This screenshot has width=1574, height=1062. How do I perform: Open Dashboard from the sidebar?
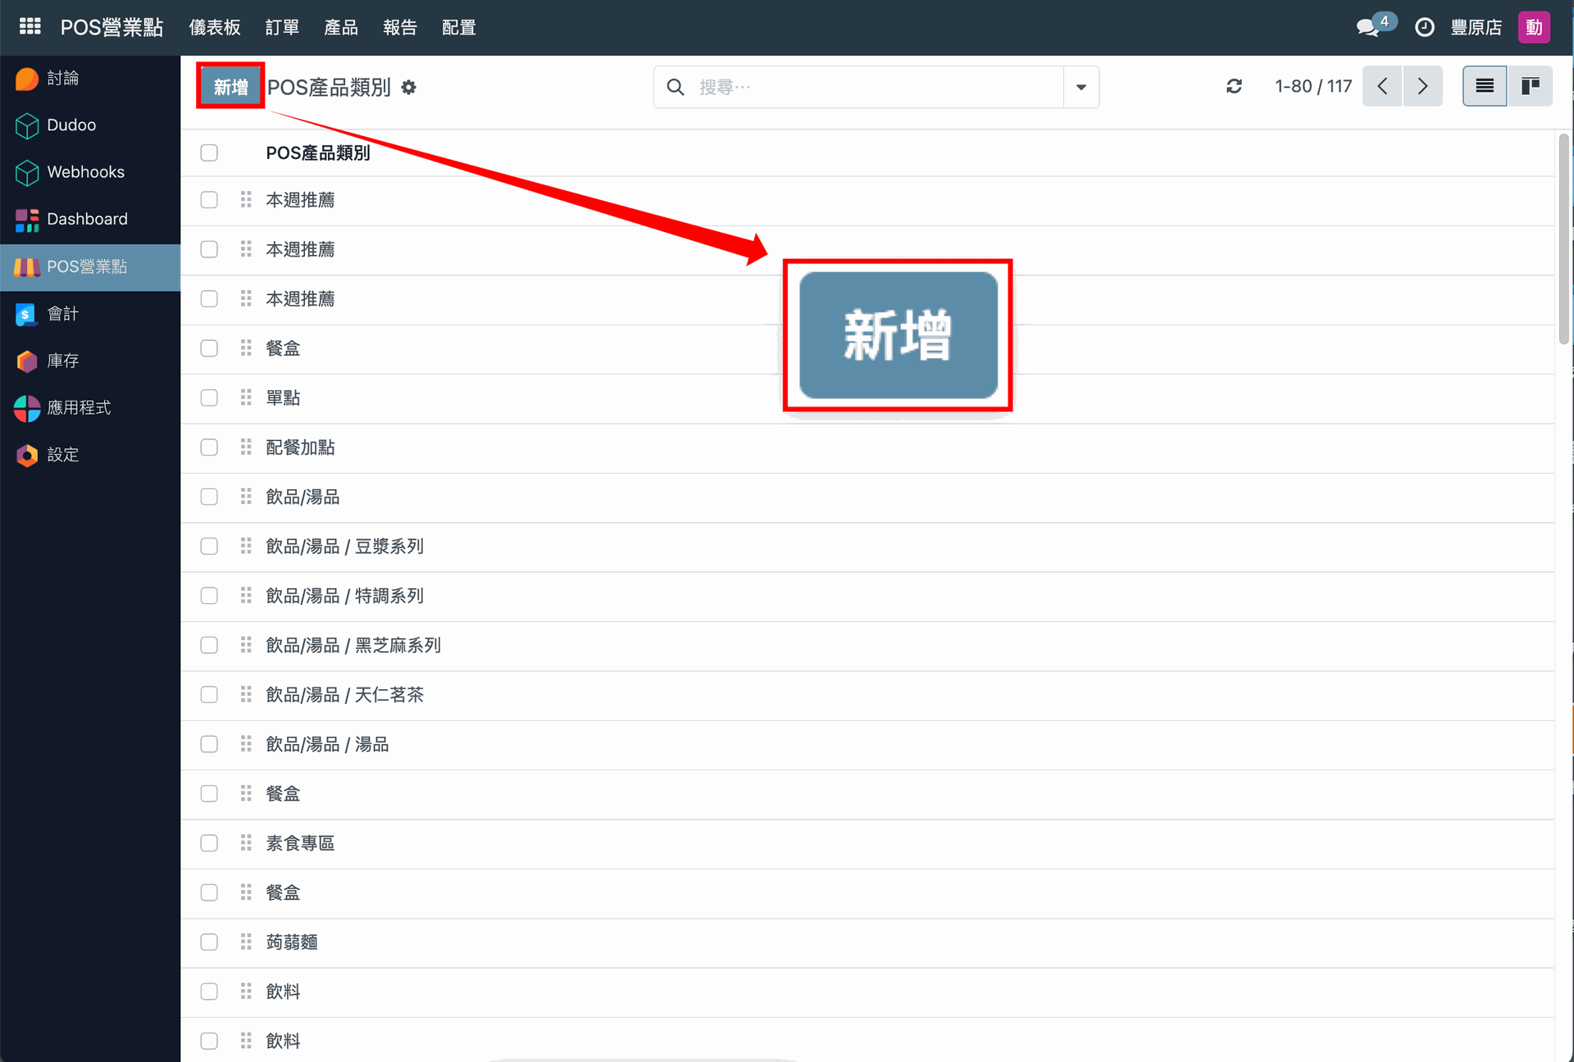tap(90, 219)
